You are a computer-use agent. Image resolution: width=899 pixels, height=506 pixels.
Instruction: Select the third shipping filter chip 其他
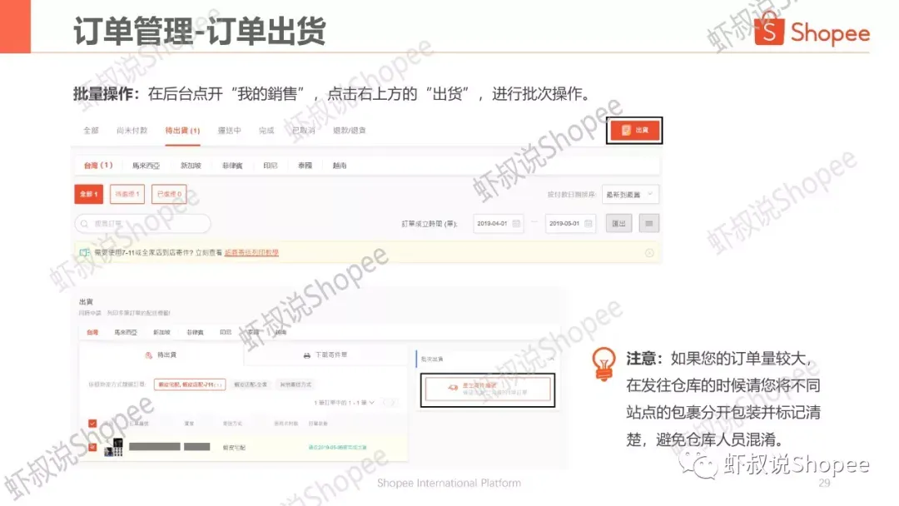(296, 384)
